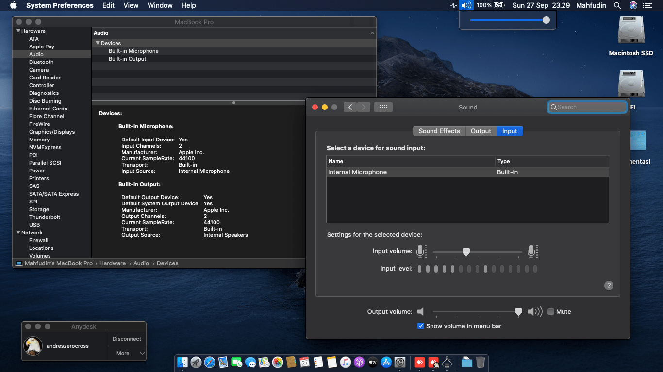This screenshot has width=663, height=372.
Task: Select the Internal Microphone row in the input list
Action: pos(467,172)
